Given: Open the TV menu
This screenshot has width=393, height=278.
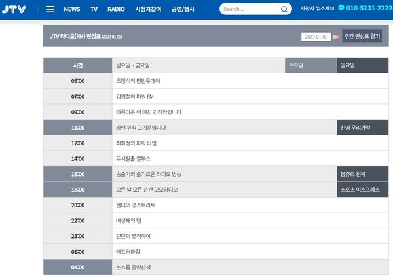Looking at the screenshot, I should point(94,9).
